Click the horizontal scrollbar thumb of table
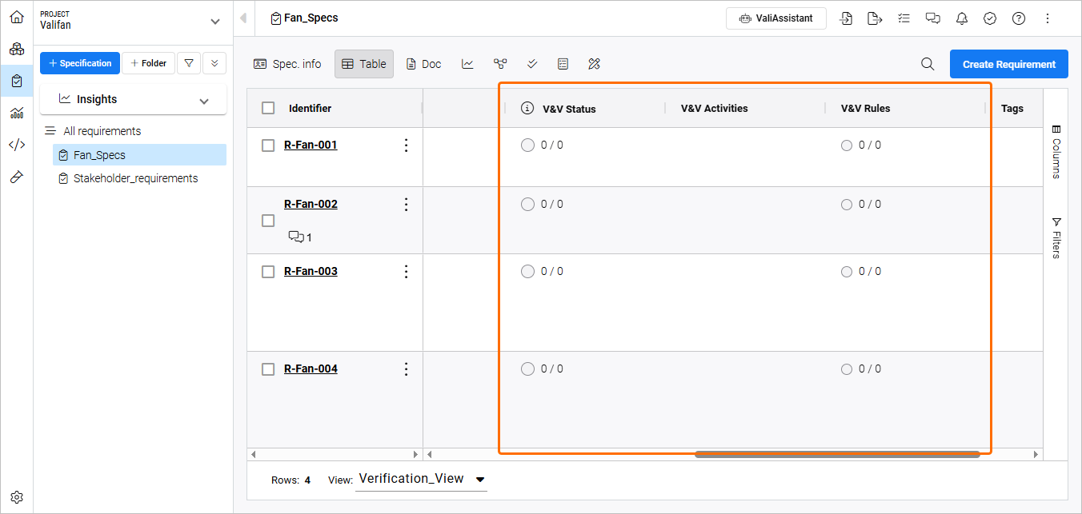Viewport: 1082px width, 514px height. click(836, 454)
